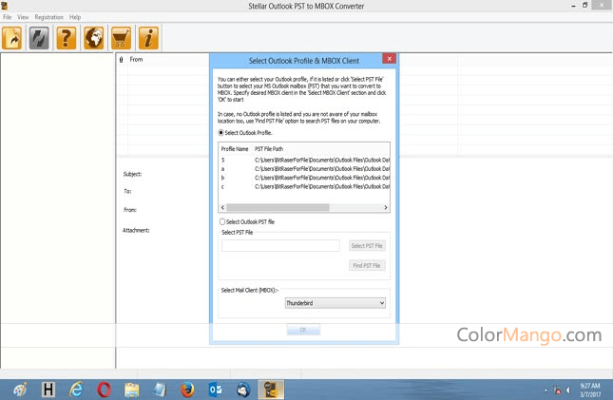Select profile row named b
Image resolution: width=613 pixels, height=400 pixels.
304,178
